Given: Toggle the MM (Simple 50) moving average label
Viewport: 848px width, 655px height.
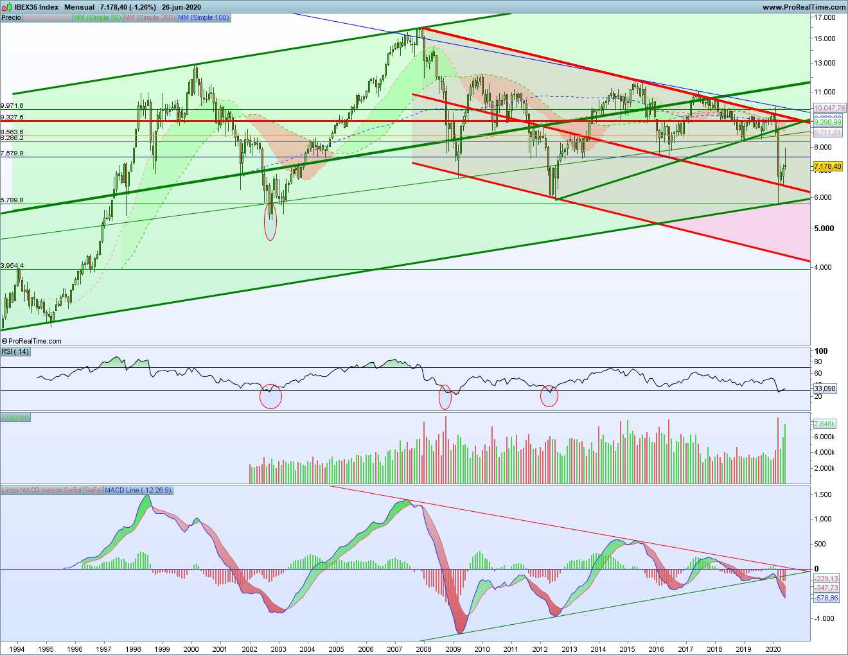Looking at the screenshot, I should tap(97, 17).
